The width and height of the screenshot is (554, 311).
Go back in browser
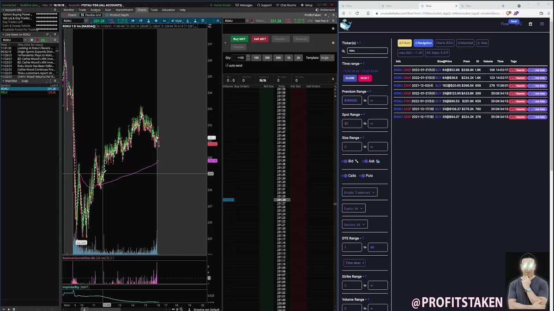click(x=344, y=13)
